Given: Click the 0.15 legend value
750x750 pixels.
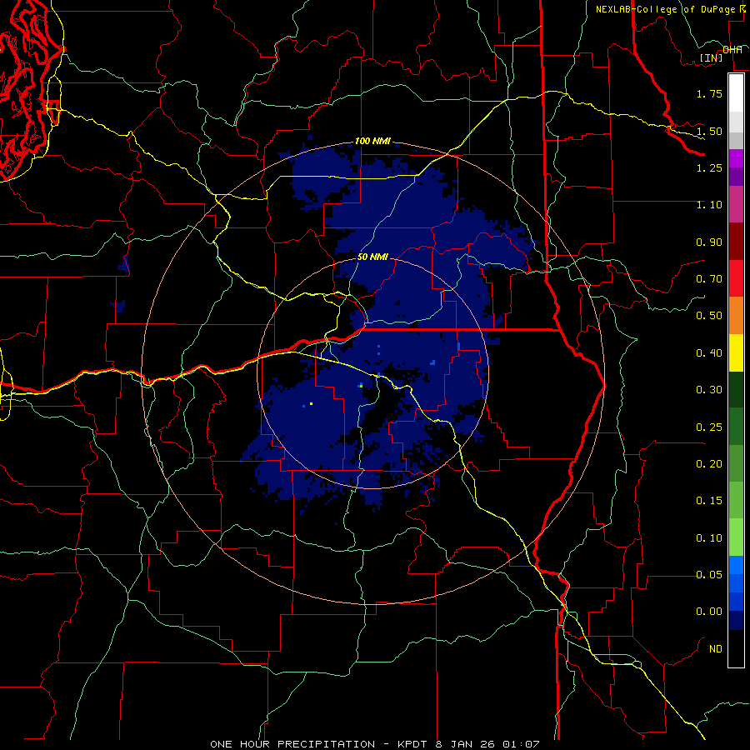Looking at the screenshot, I should click(x=709, y=501).
